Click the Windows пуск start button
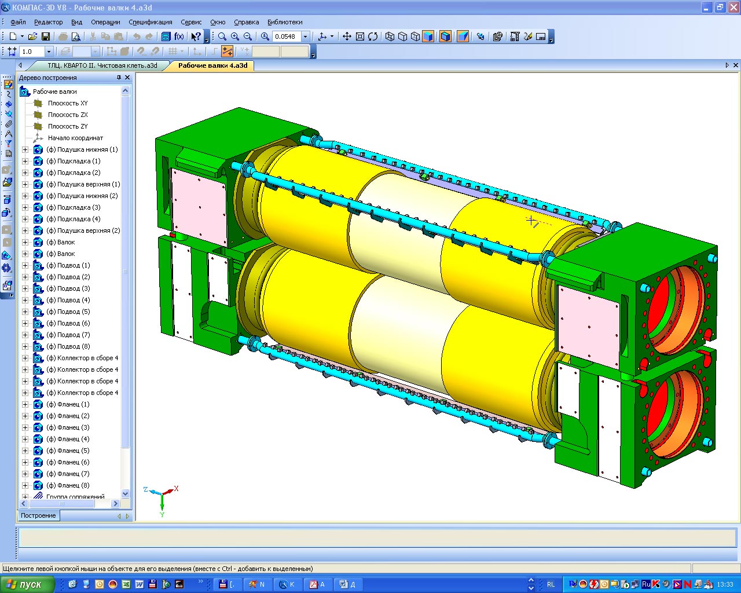 tap(27, 584)
